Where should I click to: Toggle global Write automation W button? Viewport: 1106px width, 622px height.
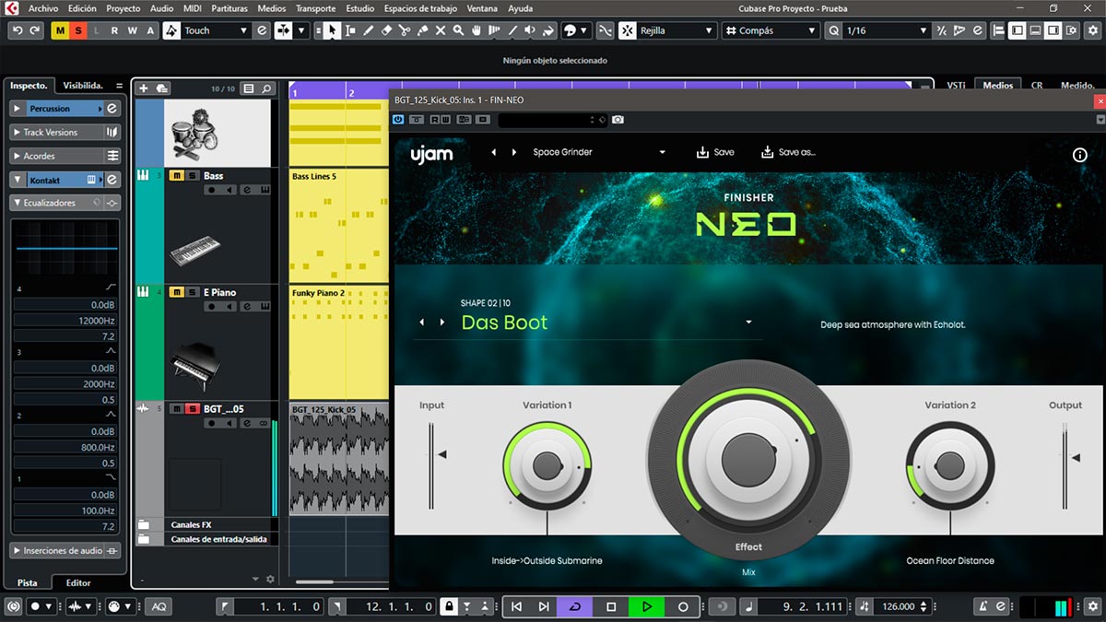click(x=133, y=30)
